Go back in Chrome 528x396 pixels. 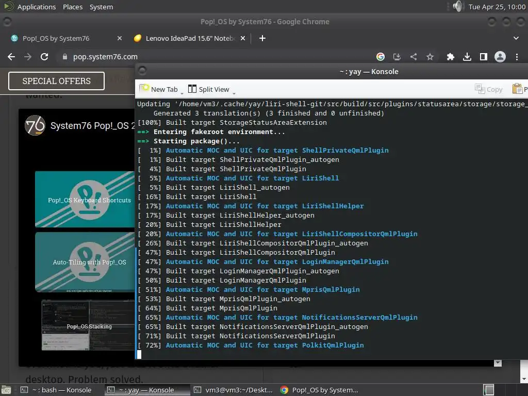[11, 57]
